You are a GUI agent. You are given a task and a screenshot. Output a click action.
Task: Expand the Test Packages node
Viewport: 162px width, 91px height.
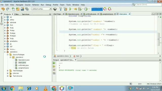tap(8, 71)
